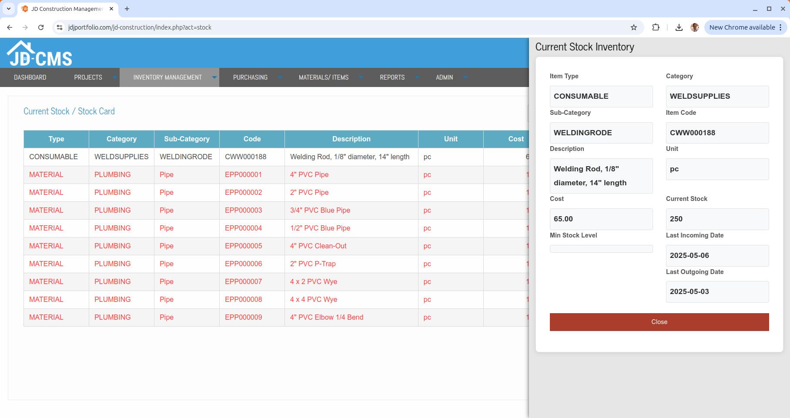
Task: Click the Chrome profile avatar
Action: [695, 27]
